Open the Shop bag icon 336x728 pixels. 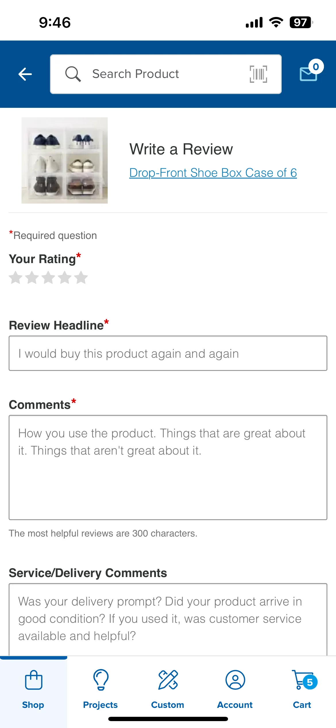34,680
